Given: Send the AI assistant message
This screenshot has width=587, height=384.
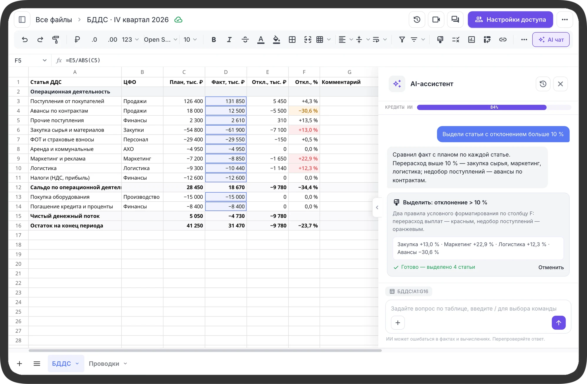Looking at the screenshot, I should [x=559, y=323].
